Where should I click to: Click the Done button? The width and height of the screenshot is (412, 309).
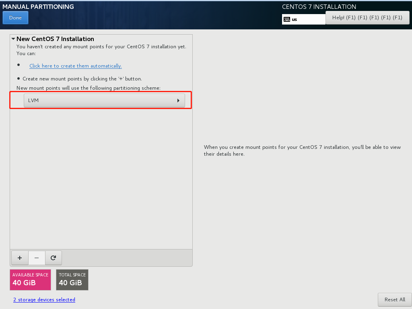click(15, 18)
